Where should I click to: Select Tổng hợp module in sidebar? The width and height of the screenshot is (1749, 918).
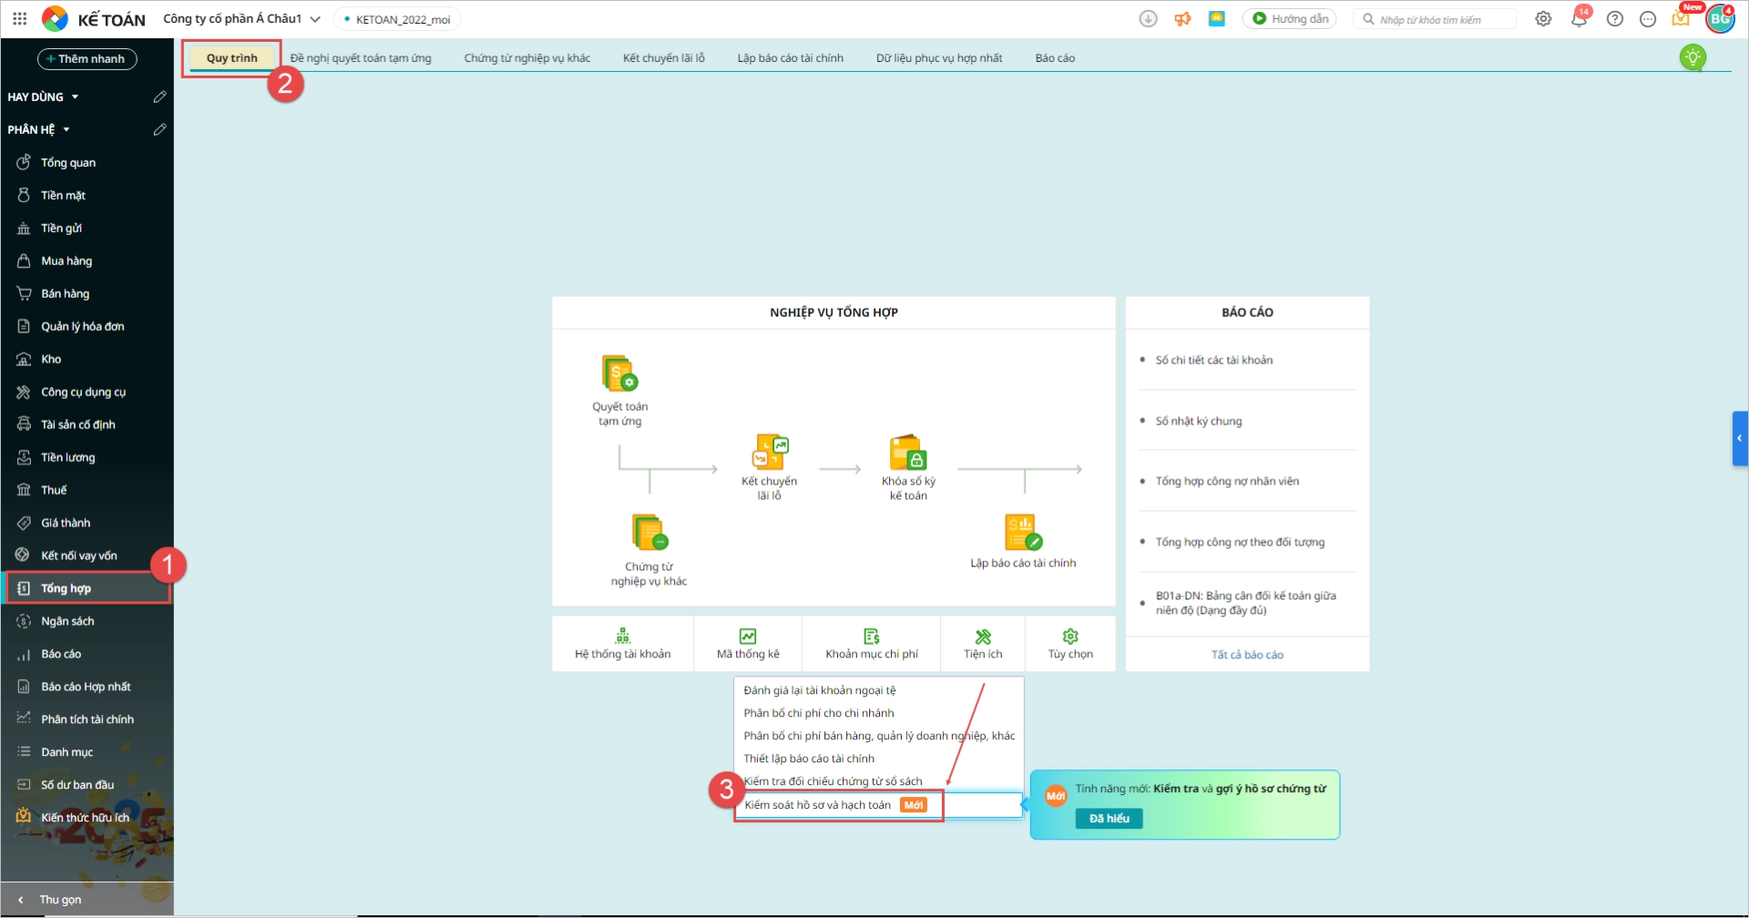click(87, 588)
